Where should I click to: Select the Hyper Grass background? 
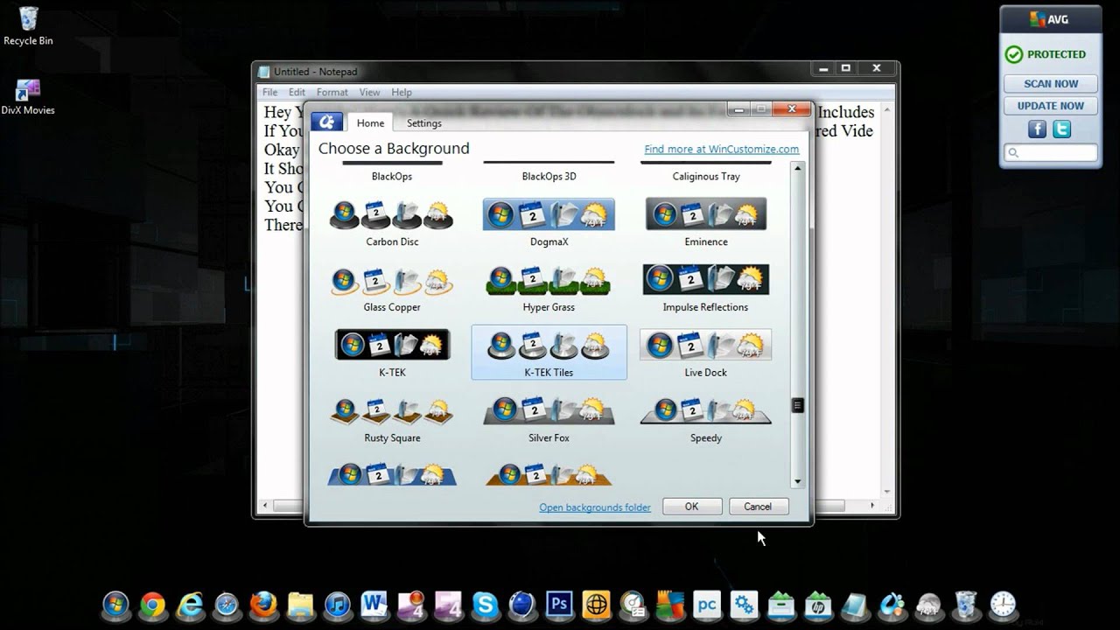click(x=549, y=288)
